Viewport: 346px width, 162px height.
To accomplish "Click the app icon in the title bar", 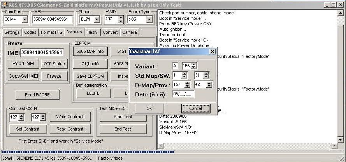I will [x=4, y=5].
